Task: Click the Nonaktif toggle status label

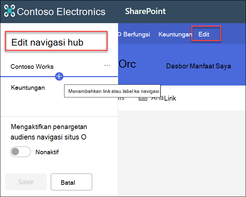Action: (47, 152)
